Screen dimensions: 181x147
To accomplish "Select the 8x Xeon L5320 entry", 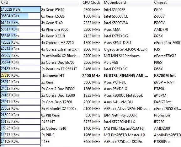I will pyautogui.click(x=53, y=16).
